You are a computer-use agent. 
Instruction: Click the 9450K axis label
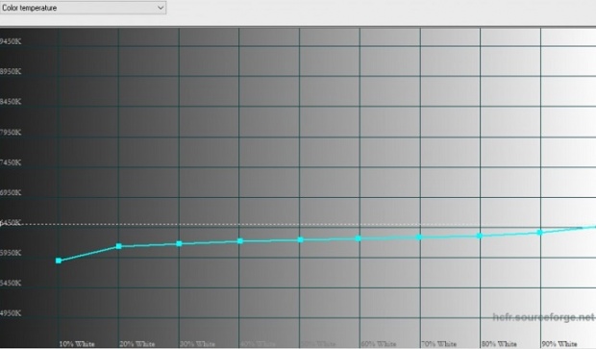click(x=11, y=41)
